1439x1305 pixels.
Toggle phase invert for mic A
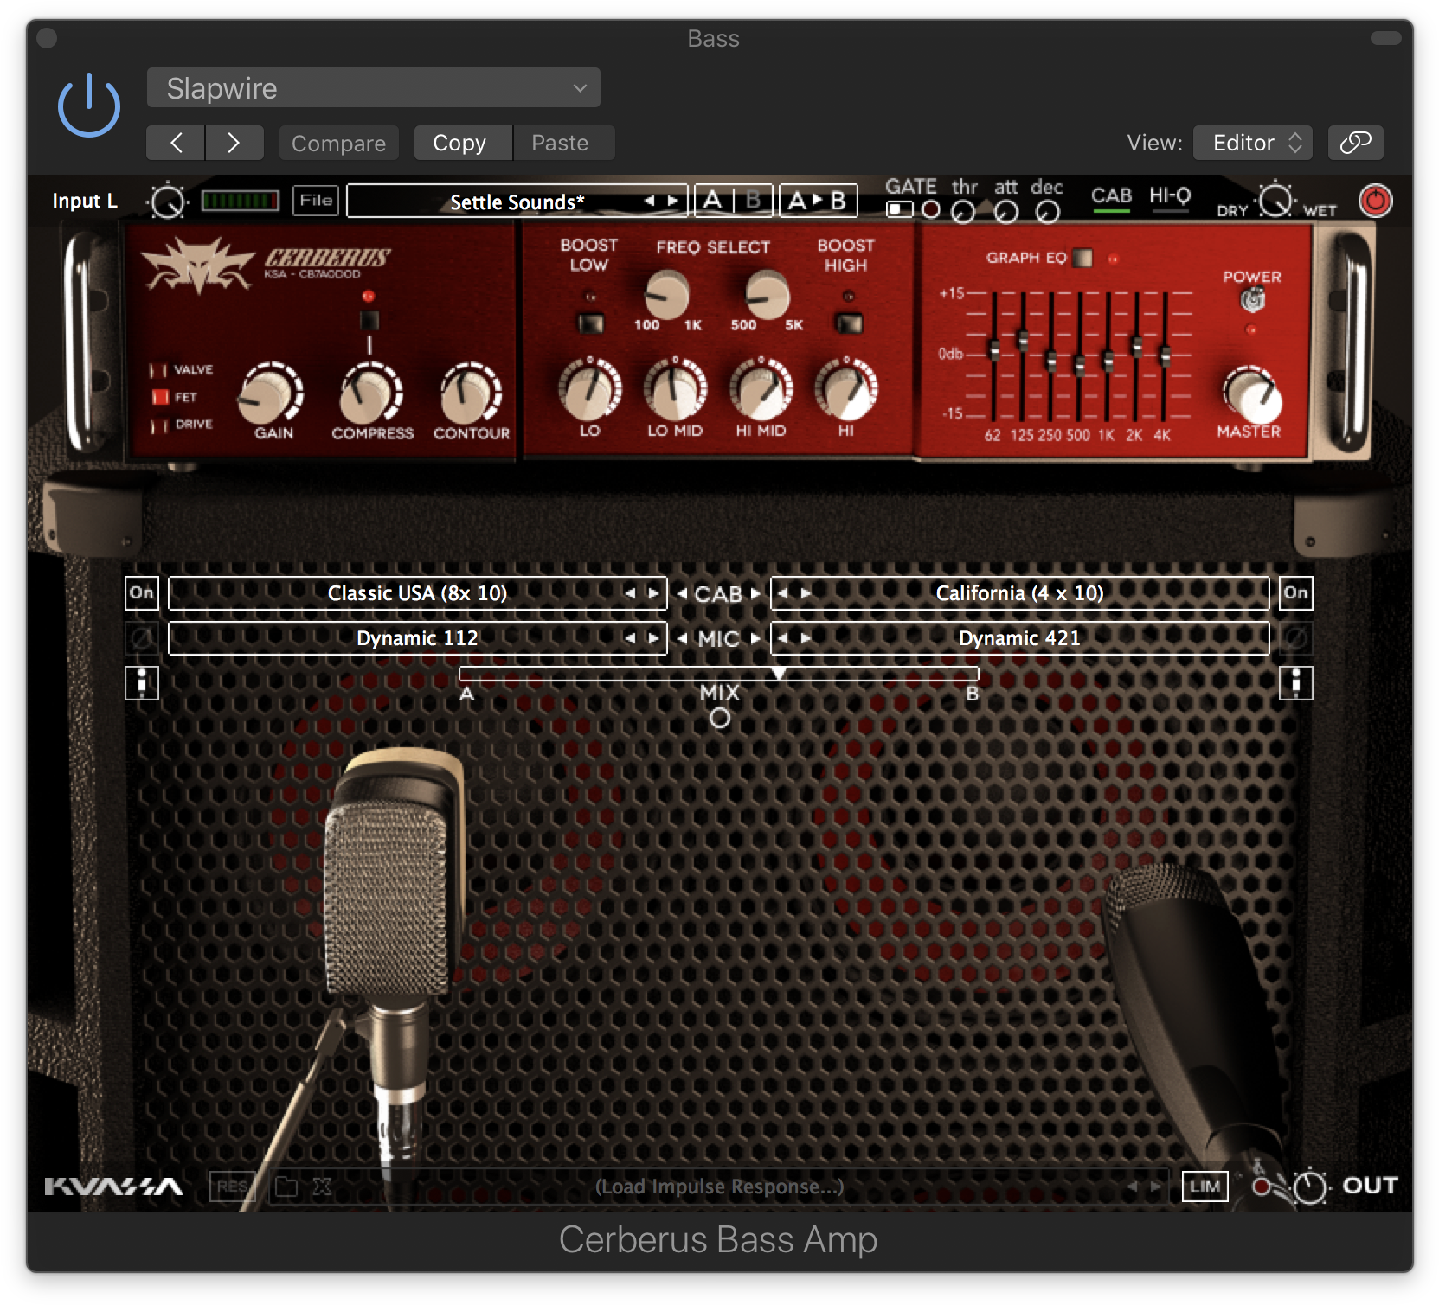(142, 638)
